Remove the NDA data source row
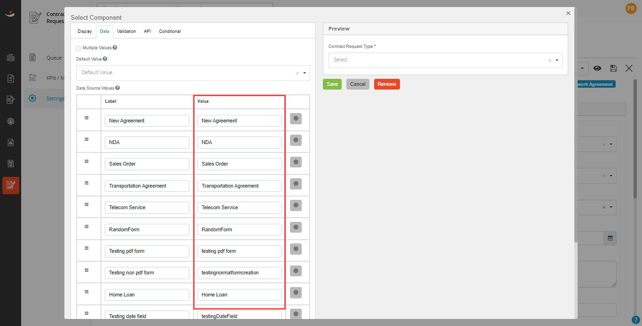 coord(296,140)
